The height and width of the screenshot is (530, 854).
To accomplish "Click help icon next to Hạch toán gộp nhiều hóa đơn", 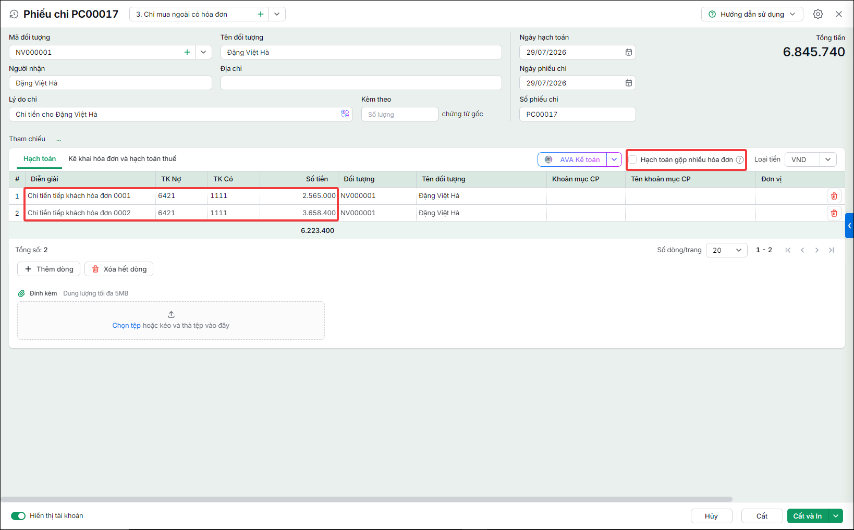I will pyautogui.click(x=739, y=159).
